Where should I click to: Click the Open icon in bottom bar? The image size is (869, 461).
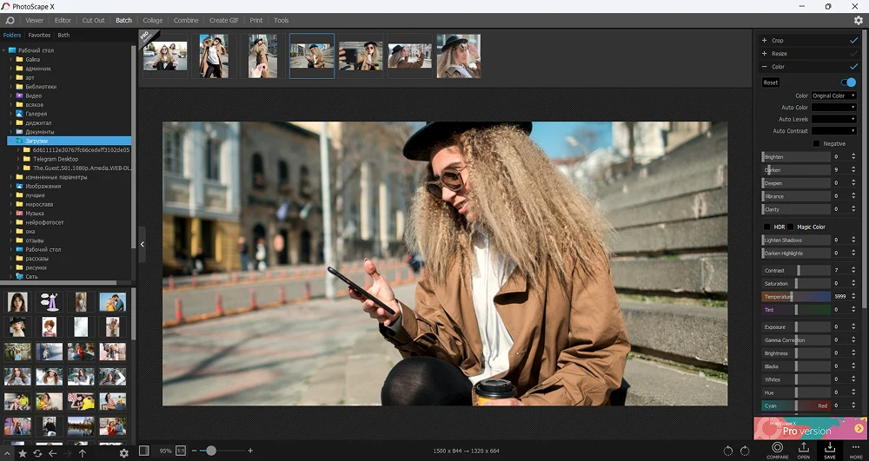[804, 447]
